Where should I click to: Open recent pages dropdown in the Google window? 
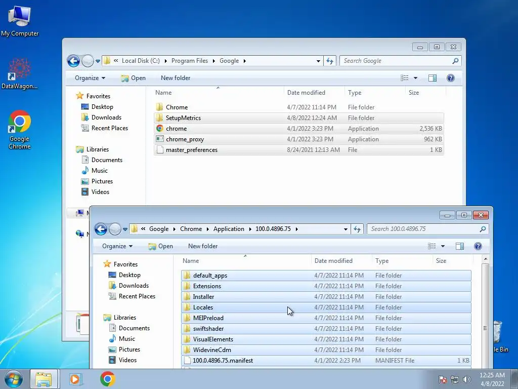point(98,61)
